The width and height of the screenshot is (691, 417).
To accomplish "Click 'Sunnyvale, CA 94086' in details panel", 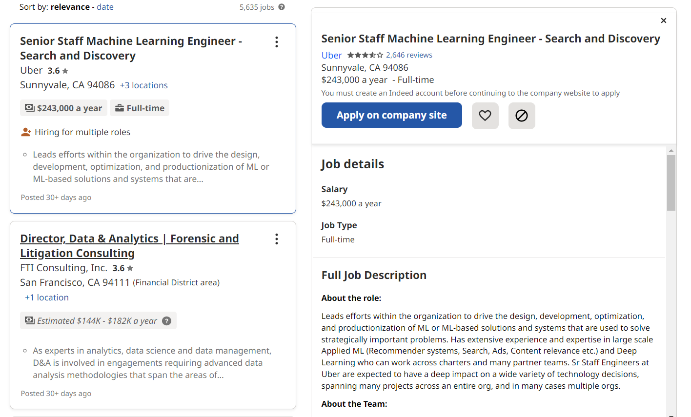I will (365, 68).
